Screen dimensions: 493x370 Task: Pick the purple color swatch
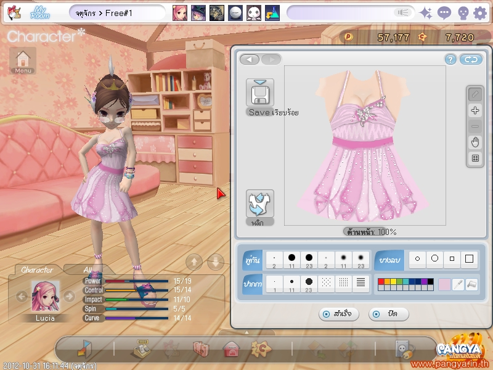click(x=424, y=282)
